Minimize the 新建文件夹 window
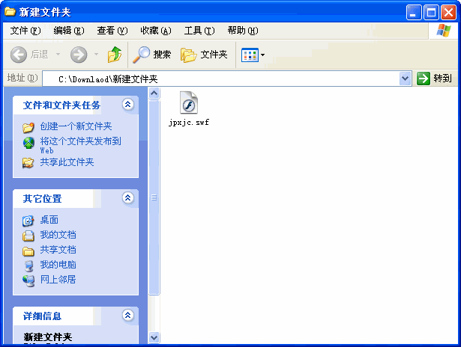The height and width of the screenshot is (347, 461). pos(414,13)
